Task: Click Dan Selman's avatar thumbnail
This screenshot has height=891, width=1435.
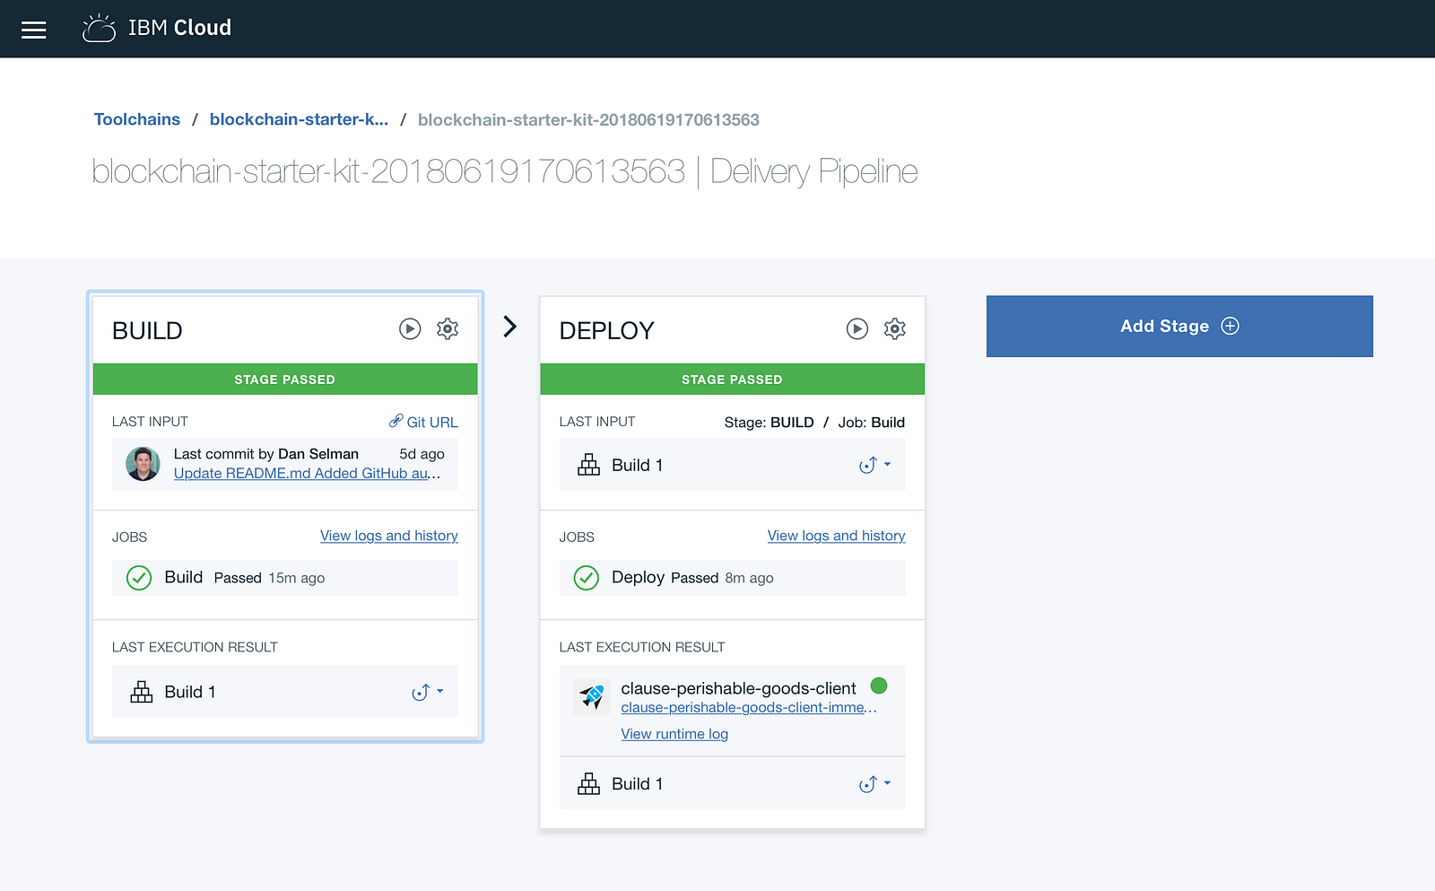Action: [143, 464]
